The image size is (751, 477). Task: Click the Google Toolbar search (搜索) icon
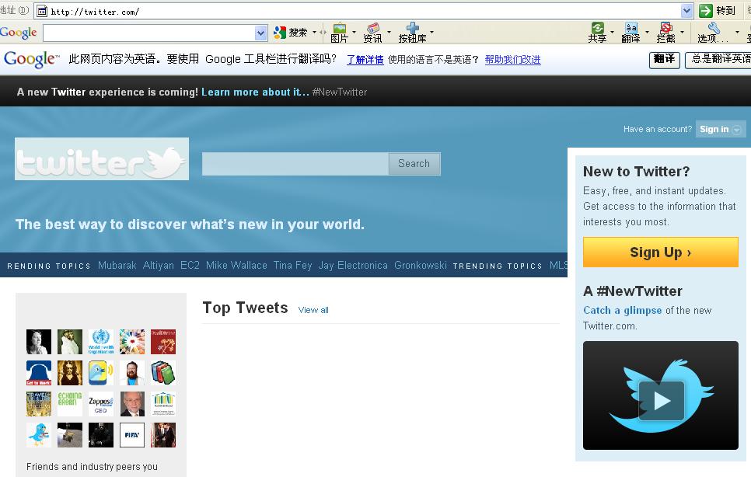tap(281, 33)
